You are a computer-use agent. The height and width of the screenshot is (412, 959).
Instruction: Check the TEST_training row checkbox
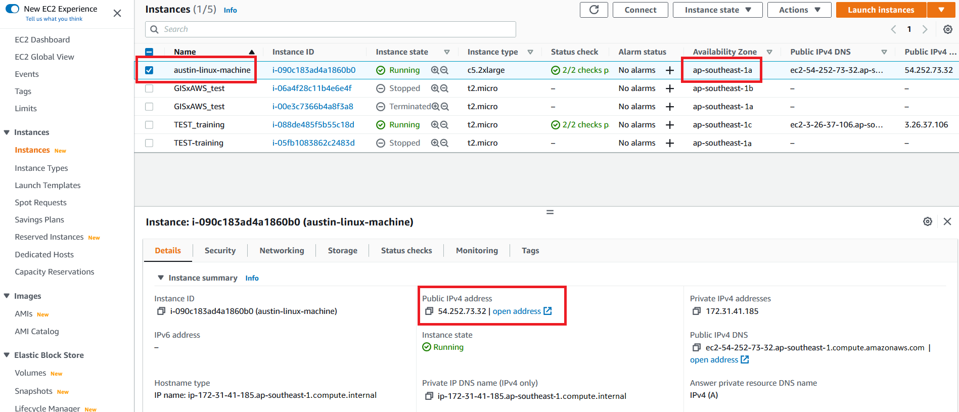coord(149,125)
